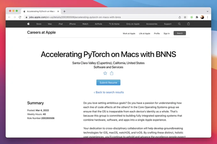Screen dimensions: 217x144
Task: Click Apple logo in site navigation
Action: click(x=28, y=24)
